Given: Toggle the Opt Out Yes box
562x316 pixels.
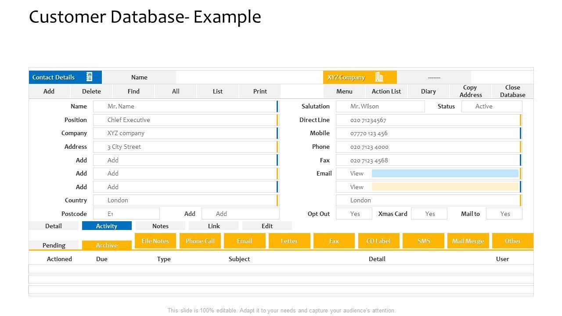Looking at the screenshot, I should tap(354, 214).
